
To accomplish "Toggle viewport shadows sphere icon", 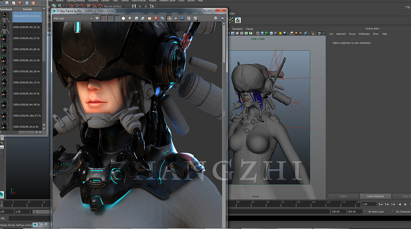I will (x=285, y=33).
